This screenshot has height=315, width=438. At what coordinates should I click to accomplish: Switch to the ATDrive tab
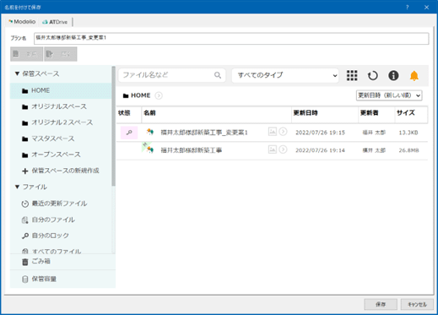[x=55, y=22]
